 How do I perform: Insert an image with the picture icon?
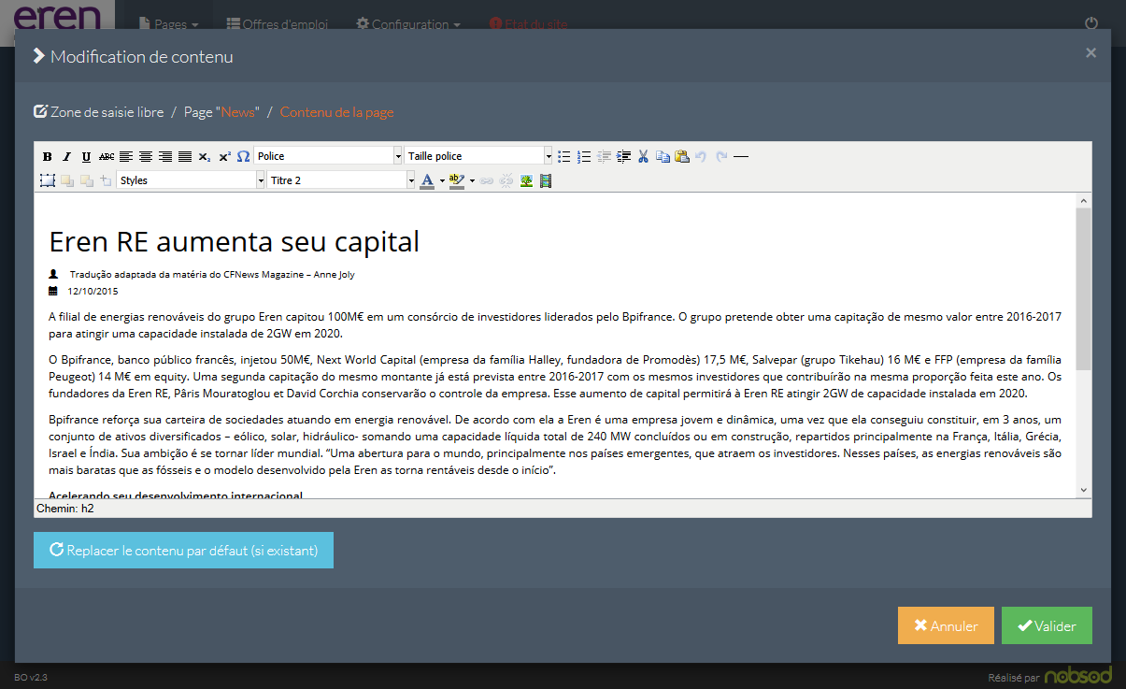pos(526,180)
